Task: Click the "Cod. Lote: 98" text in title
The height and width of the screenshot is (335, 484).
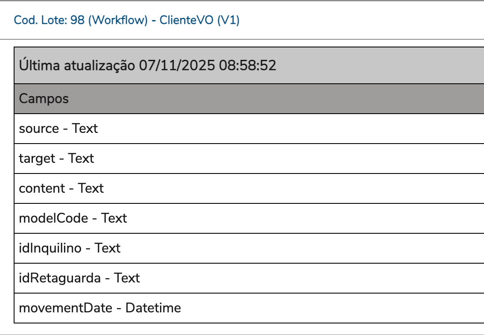Action: tap(49, 21)
